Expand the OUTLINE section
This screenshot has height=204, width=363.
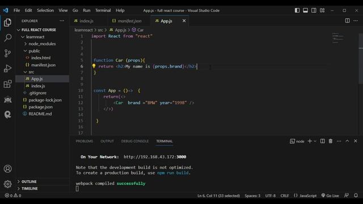(x=29, y=181)
